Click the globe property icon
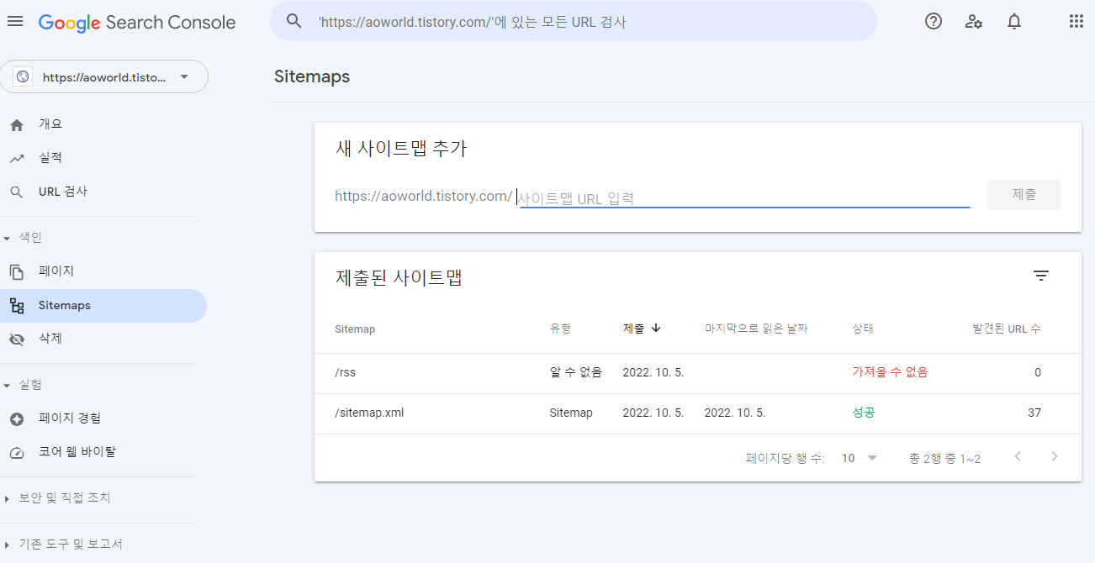This screenshot has height=563, width=1095. pyautogui.click(x=23, y=76)
